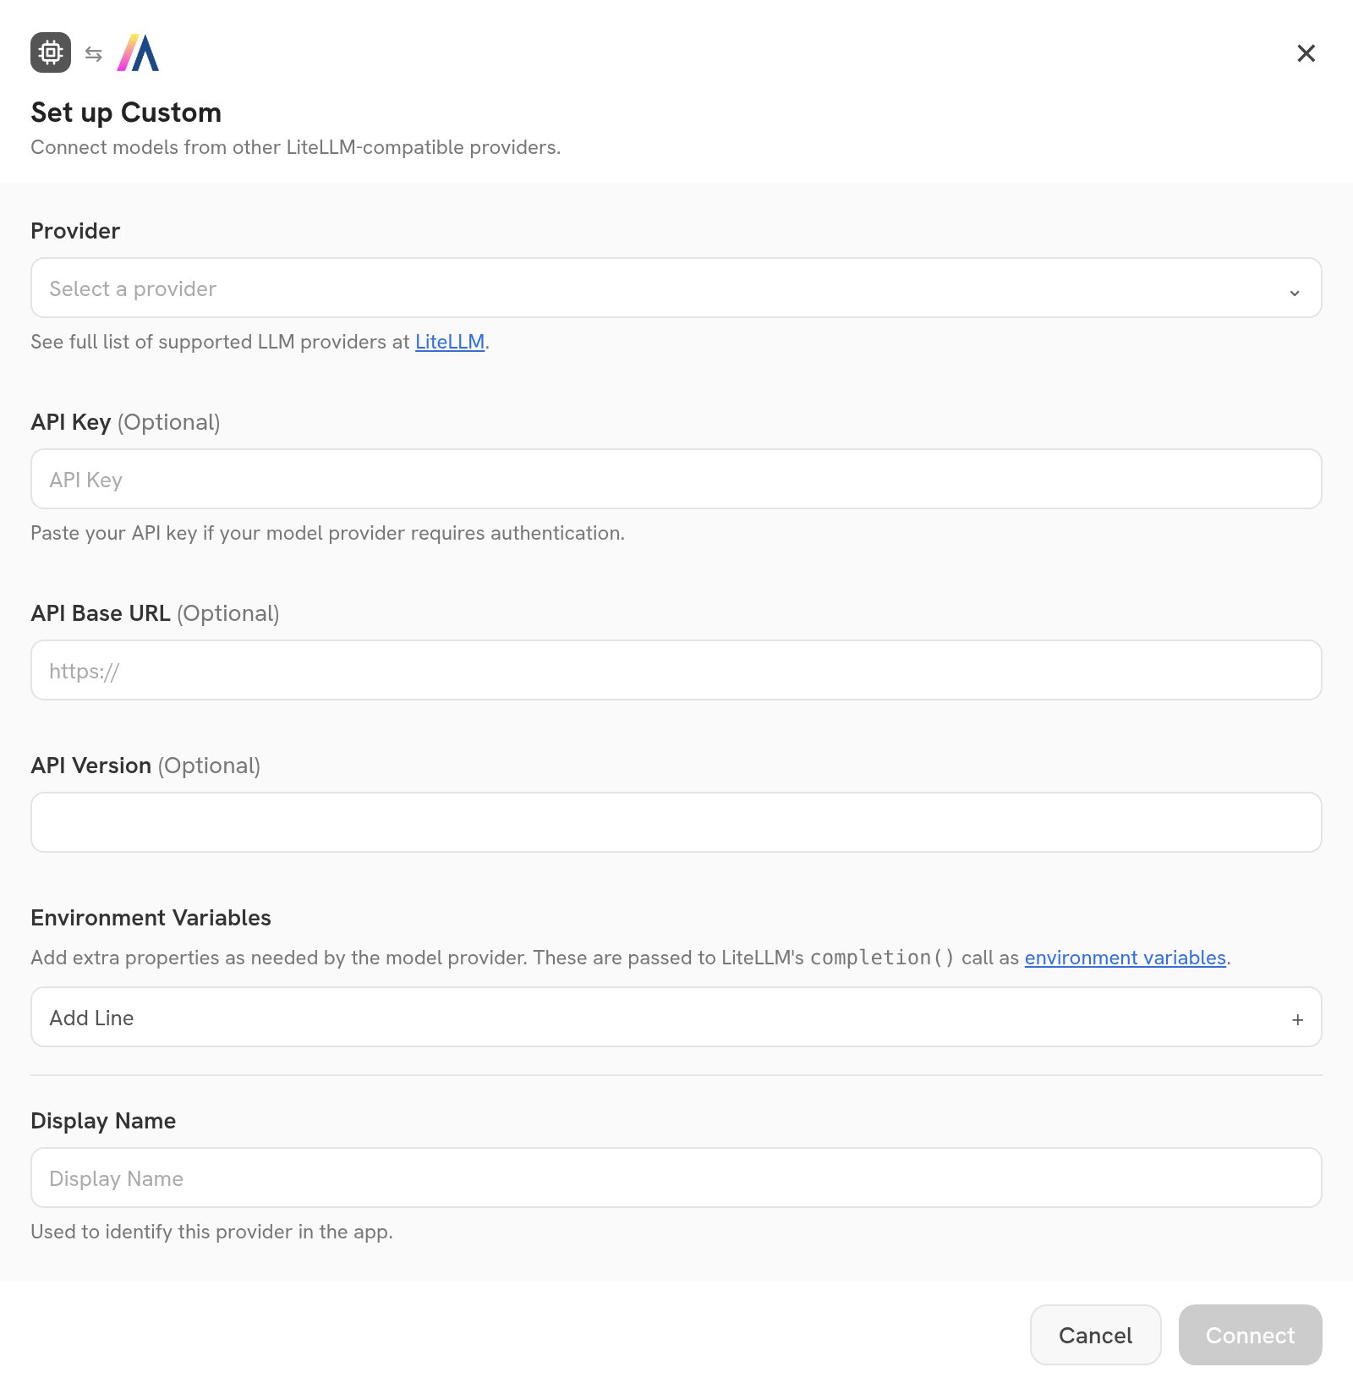Viewport: 1353px width, 1389px height.
Task: Click the "Provider" field label
Action: pyautogui.click(x=75, y=231)
